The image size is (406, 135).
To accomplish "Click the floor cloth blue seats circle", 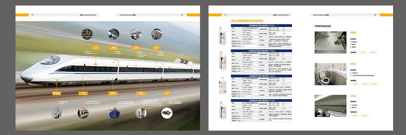I will [114, 113].
